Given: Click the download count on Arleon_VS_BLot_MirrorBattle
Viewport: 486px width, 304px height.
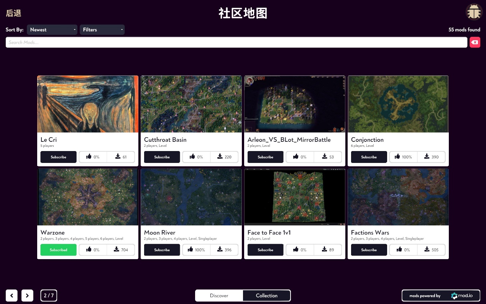Looking at the screenshot, I should (328, 157).
